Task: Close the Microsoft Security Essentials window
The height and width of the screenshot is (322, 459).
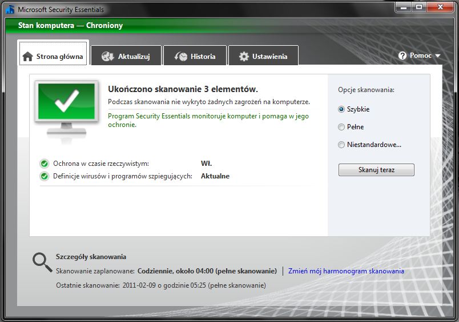Action: click(x=440, y=7)
